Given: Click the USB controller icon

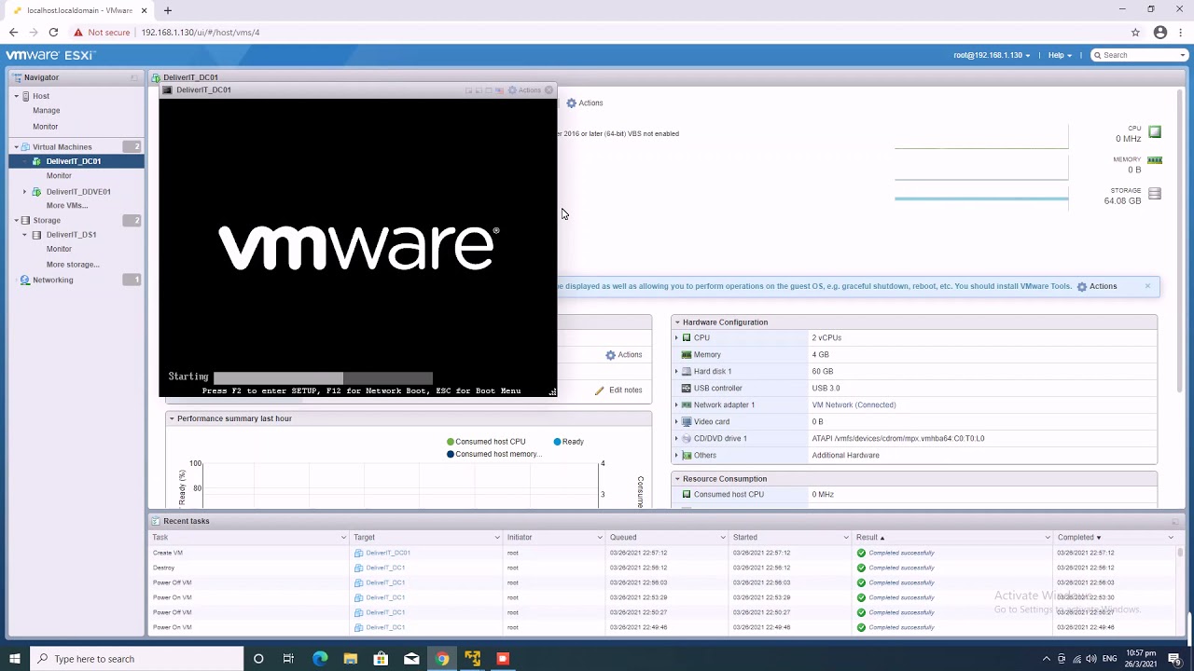Looking at the screenshot, I should coord(687,388).
